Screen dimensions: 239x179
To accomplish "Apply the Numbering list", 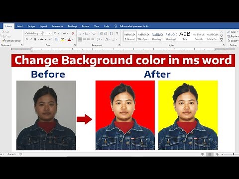I will click(87, 33).
